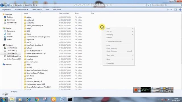Viewport: 182px width, 102px height.
Task: Open the view options dropdown arrow
Action: click(x=171, y=10)
